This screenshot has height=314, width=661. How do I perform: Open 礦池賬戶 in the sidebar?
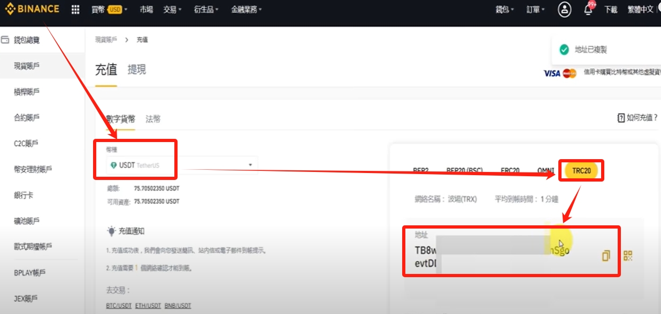pyautogui.click(x=27, y=221)
